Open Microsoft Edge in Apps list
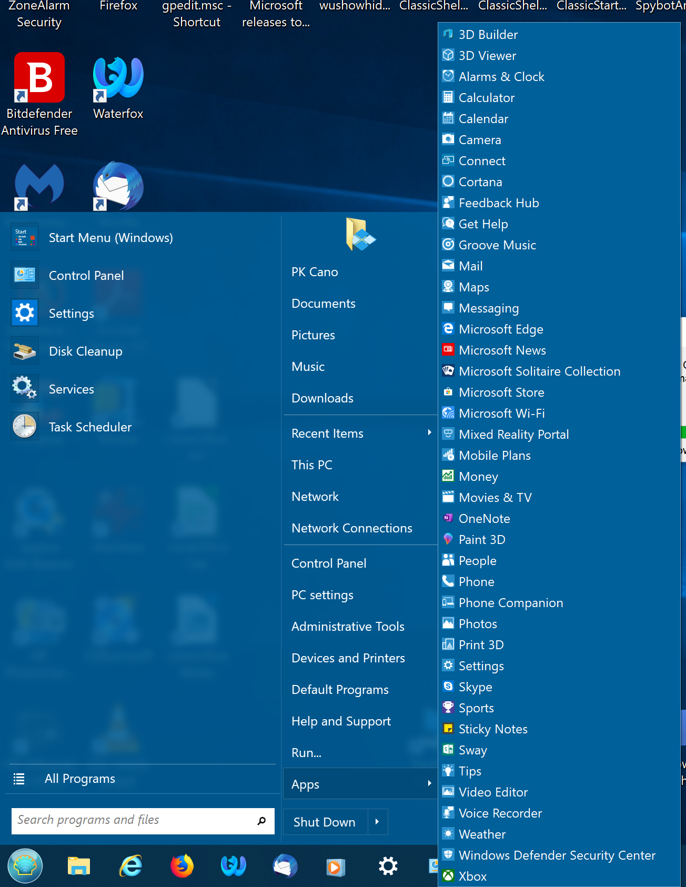This screenshot has height=887, width=686. (559, 329)
